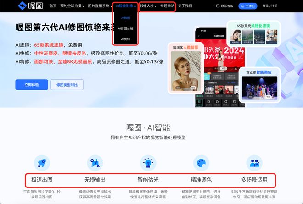The image size is (303, 204).
Task: Expand the 预约全球拍摄 dropdown
Action: 72,6
